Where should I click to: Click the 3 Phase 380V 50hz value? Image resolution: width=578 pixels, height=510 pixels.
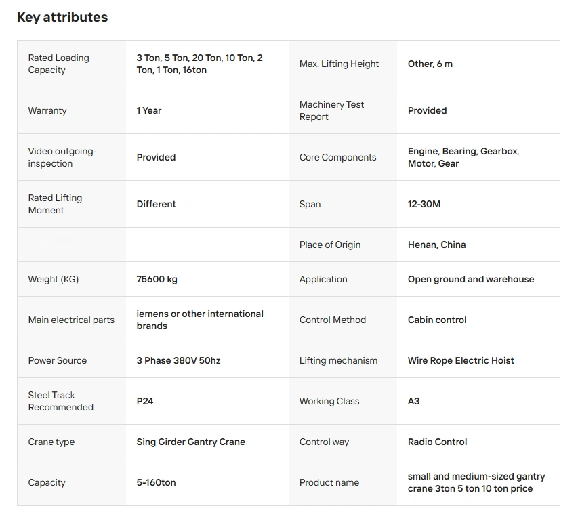pos(178,360)
